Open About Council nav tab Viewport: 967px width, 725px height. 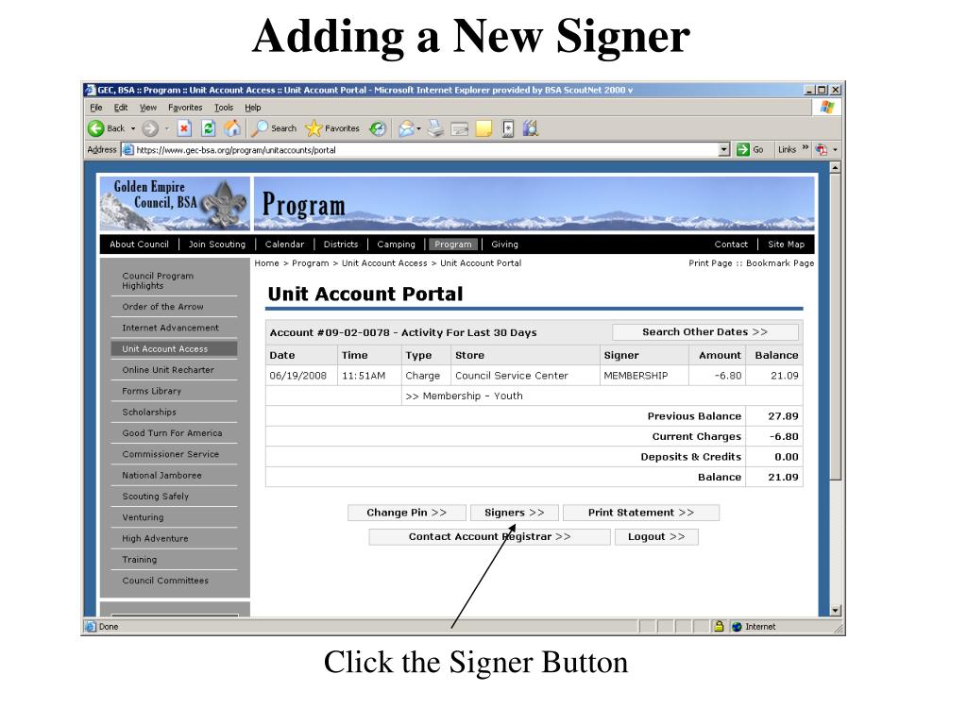coord(140,244)
